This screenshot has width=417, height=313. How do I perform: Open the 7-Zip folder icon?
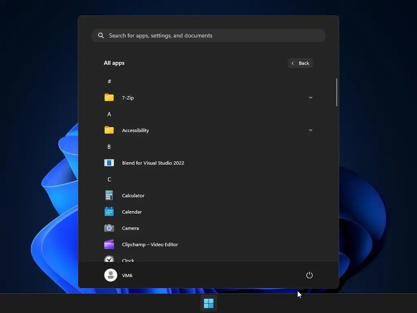point(109,97)
